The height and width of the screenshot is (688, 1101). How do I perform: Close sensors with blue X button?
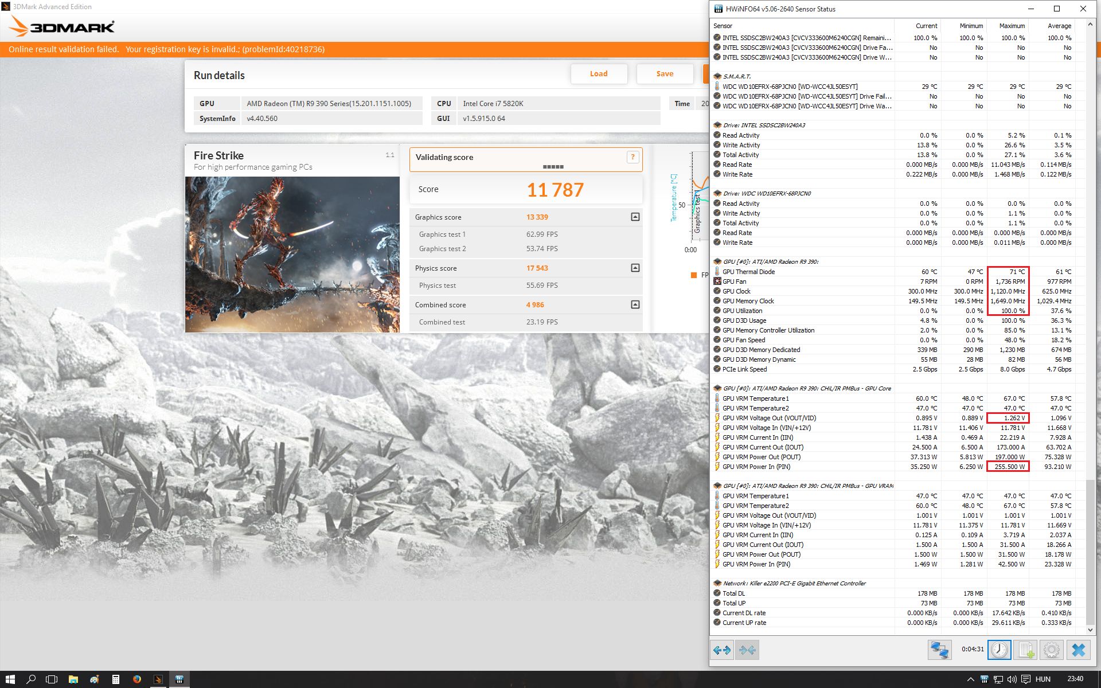(x=1079, y=650)
